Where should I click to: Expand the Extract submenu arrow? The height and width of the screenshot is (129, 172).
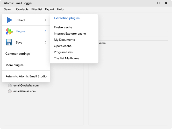pyautogui.click(x=45, y=20)
